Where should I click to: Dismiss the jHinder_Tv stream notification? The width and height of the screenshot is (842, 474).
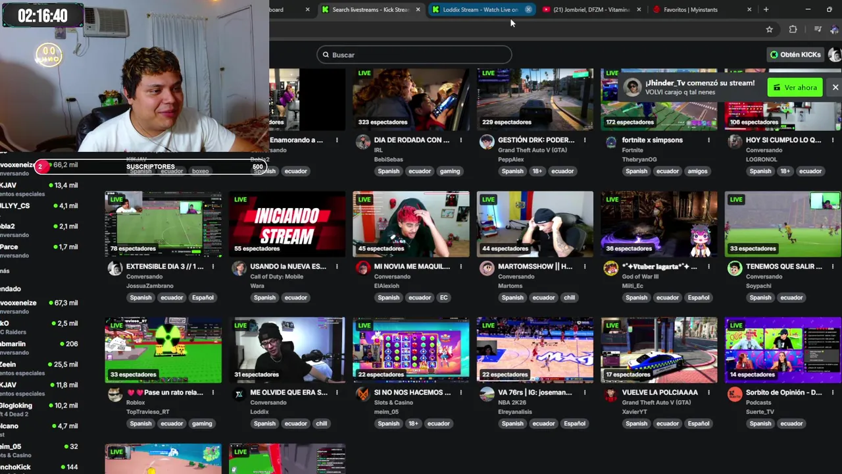[x=835, y=88]
